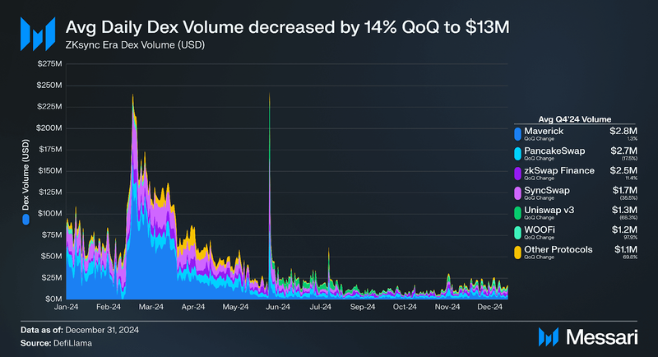Click the blue marker beside the Dex Volume axis title

coord(26,220)
